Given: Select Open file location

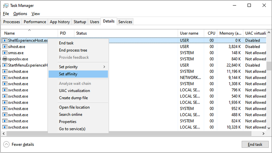Looking at the screenshot, I should pyautogui.click(x=78, y=107).
